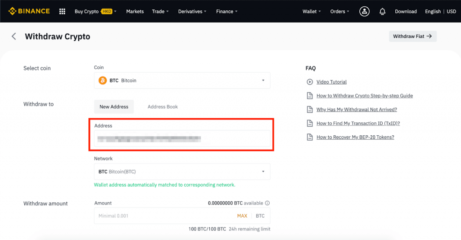Click the Download menu item
461x240 pixels.
[x=406, y=11]
